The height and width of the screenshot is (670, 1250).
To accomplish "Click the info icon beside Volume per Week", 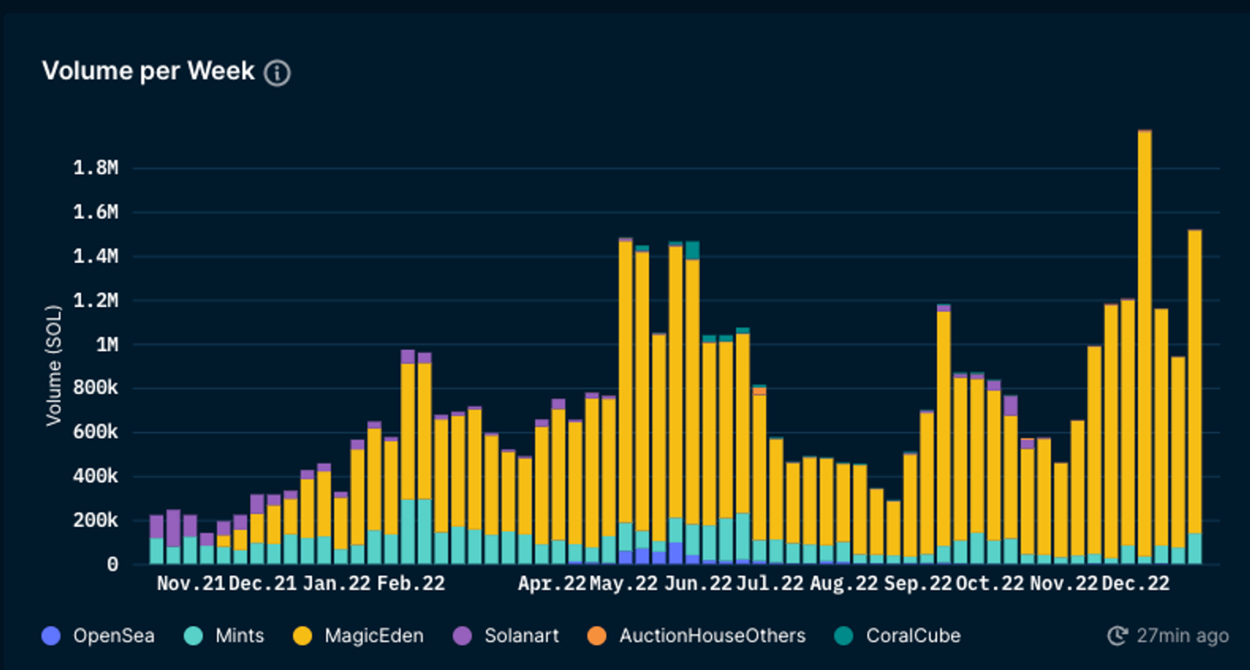I will (x=277, y=73).
